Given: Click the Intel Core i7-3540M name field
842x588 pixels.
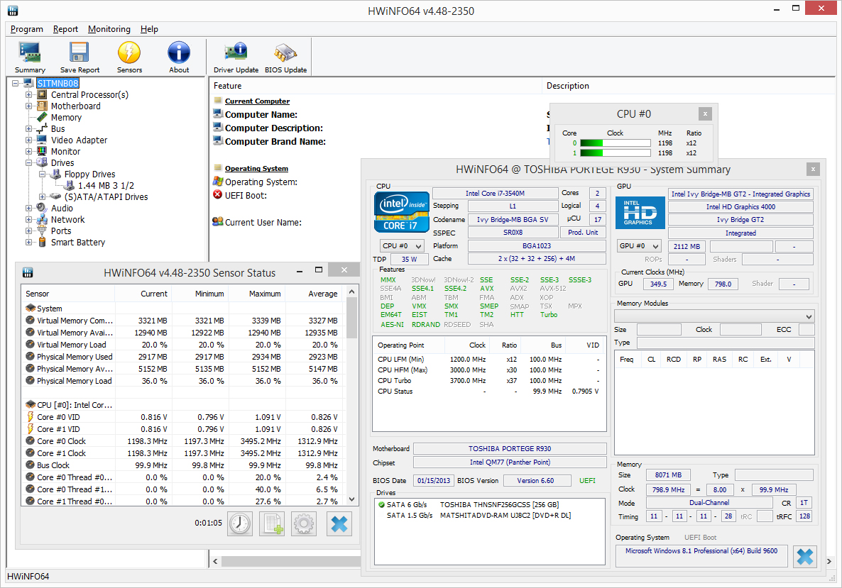Looking at the screenshot, I should coord(495,193).
